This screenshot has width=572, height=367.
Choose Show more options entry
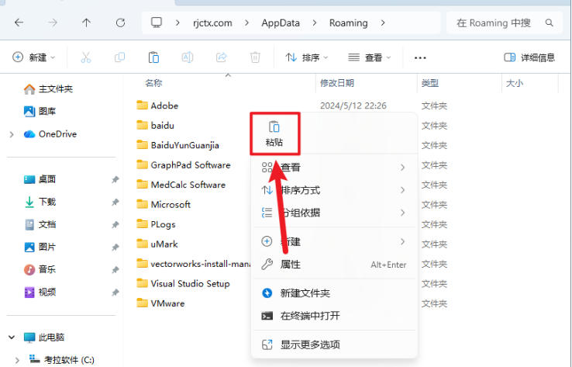click(310, 344)
